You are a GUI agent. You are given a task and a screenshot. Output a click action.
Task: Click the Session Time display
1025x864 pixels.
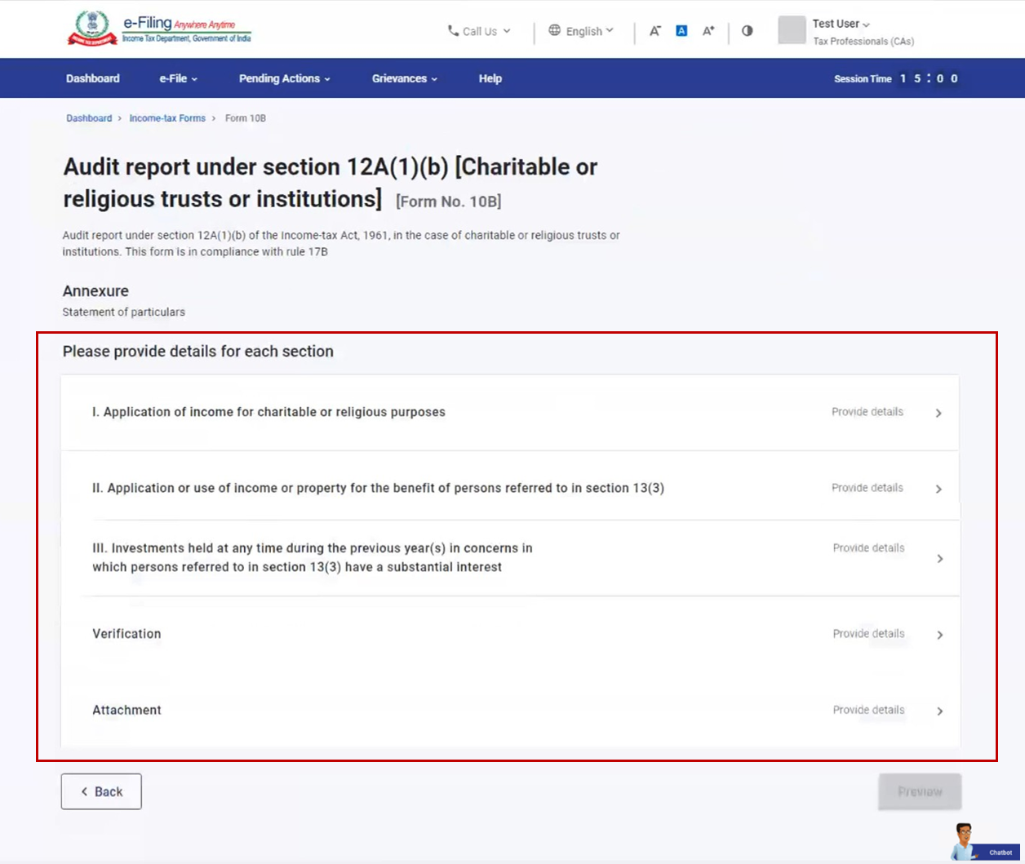pos(898,78)
